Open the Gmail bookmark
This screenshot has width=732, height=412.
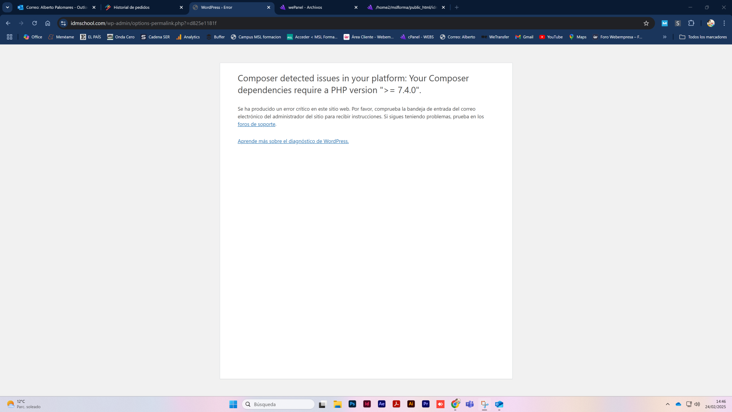(524, 37)
